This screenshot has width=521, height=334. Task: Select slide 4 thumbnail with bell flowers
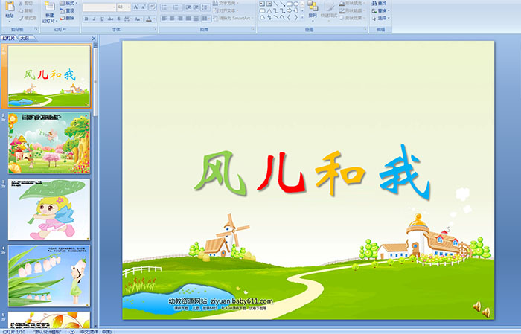pos(49,276)
